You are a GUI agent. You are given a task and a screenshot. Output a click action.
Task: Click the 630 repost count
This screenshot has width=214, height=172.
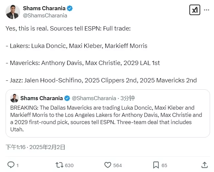point(69,165)
